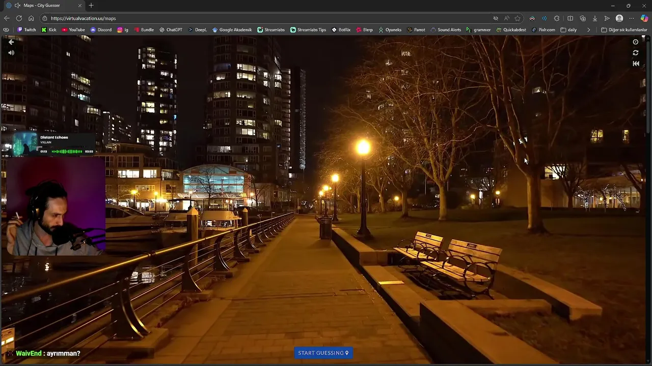Open the Parrot bookmark
652x366 pixels.
click(416, 30)
